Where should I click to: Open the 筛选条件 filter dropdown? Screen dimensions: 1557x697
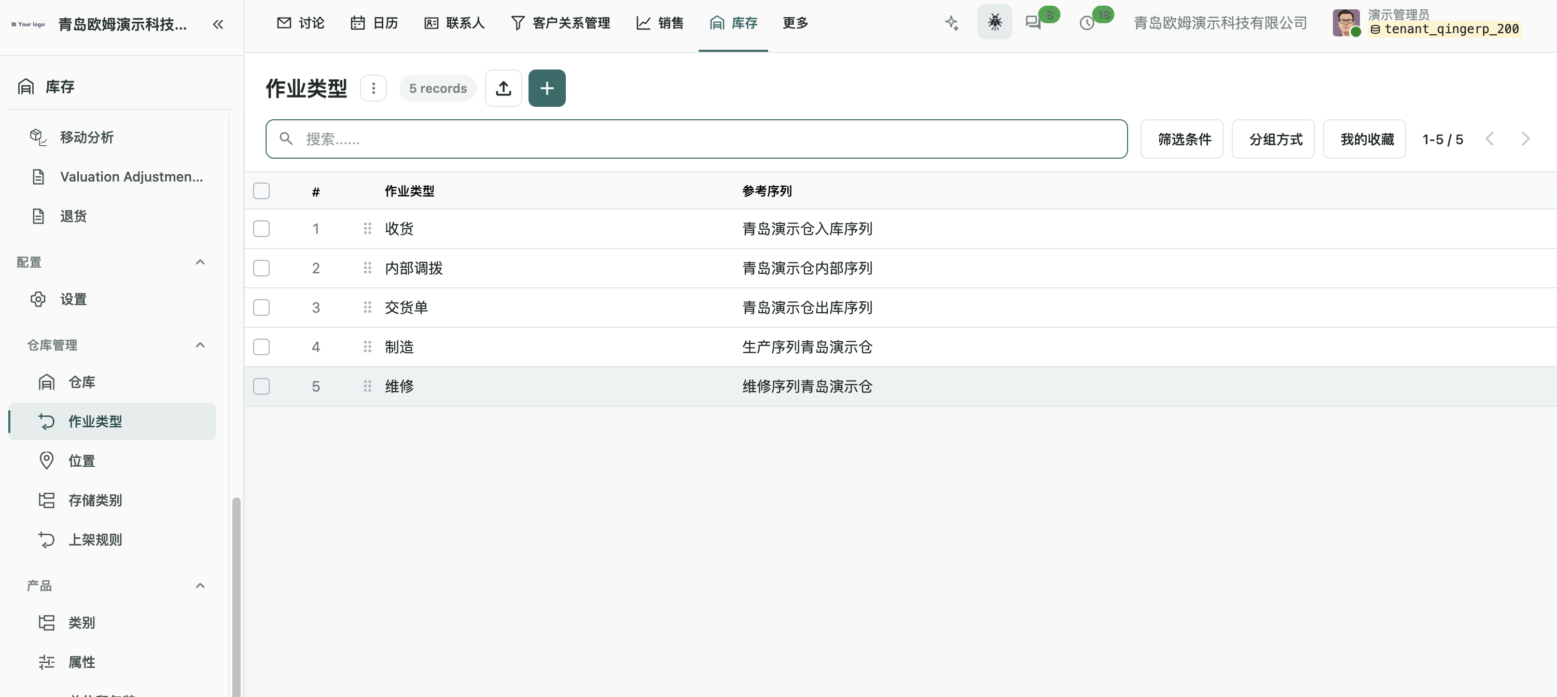pos(1181,139)
